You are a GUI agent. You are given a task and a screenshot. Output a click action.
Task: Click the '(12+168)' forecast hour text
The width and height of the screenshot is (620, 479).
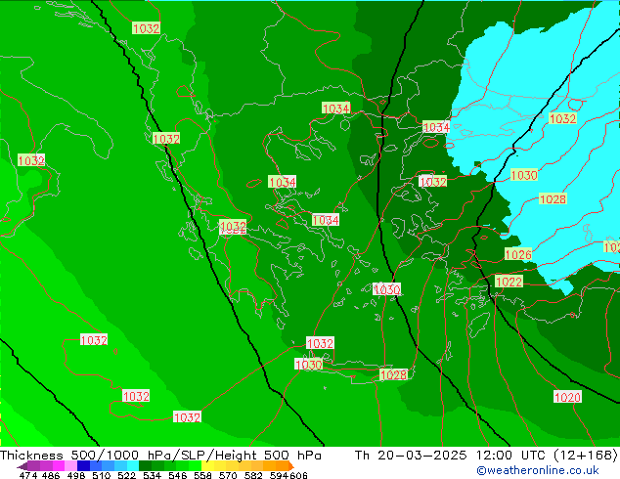click(x=585, y=456)
